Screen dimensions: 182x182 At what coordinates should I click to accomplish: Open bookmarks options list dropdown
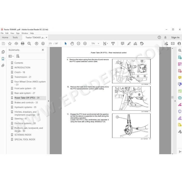tap(11, 56)
